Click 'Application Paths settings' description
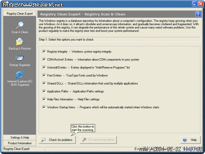Image resolution: width=205 pixels, height=154 pixels. 88,91
